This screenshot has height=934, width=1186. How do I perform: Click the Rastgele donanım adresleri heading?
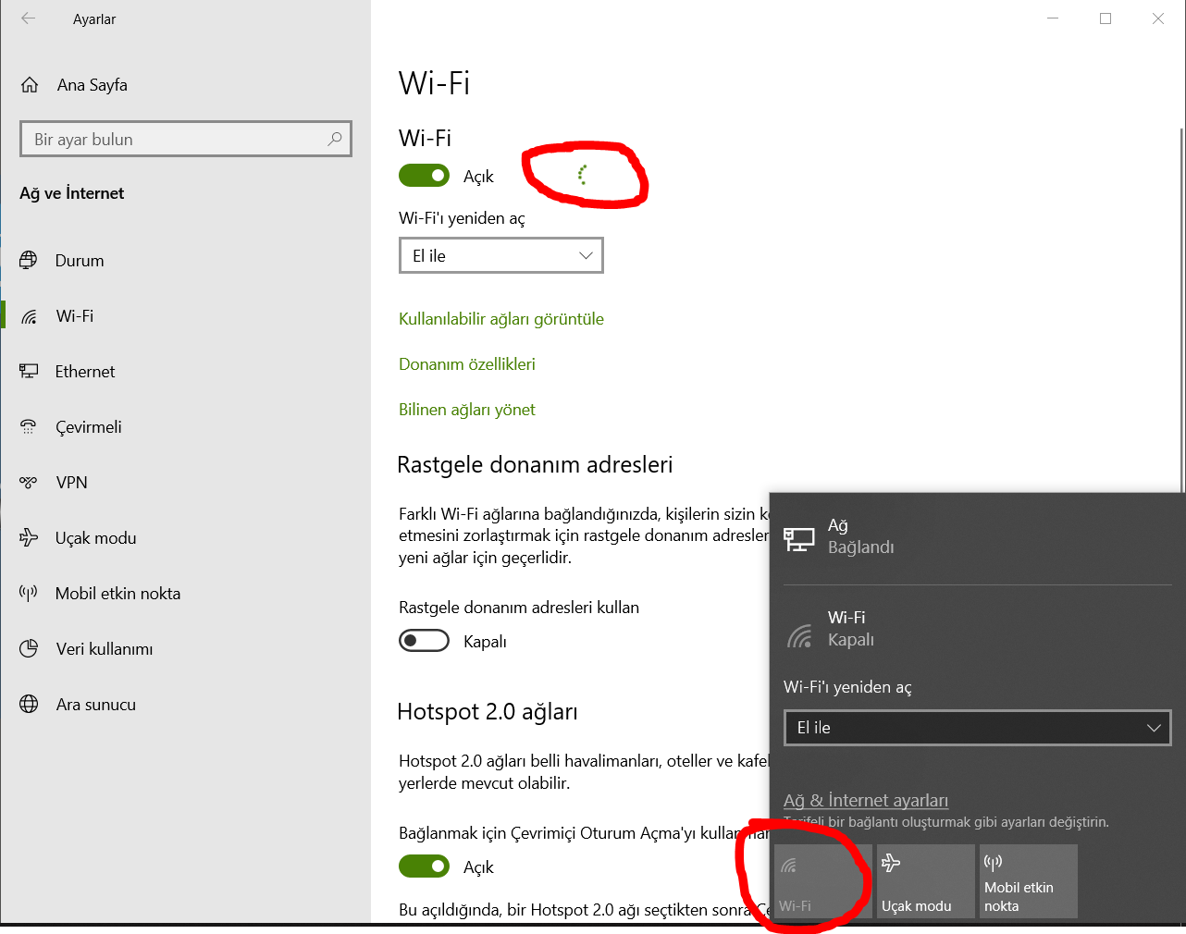pos(535,464)
